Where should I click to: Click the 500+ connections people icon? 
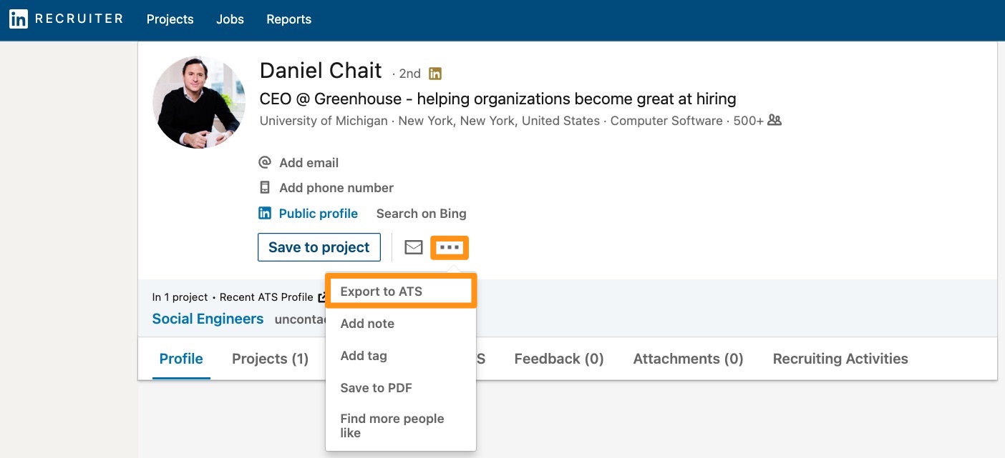(x=775, y=120)
